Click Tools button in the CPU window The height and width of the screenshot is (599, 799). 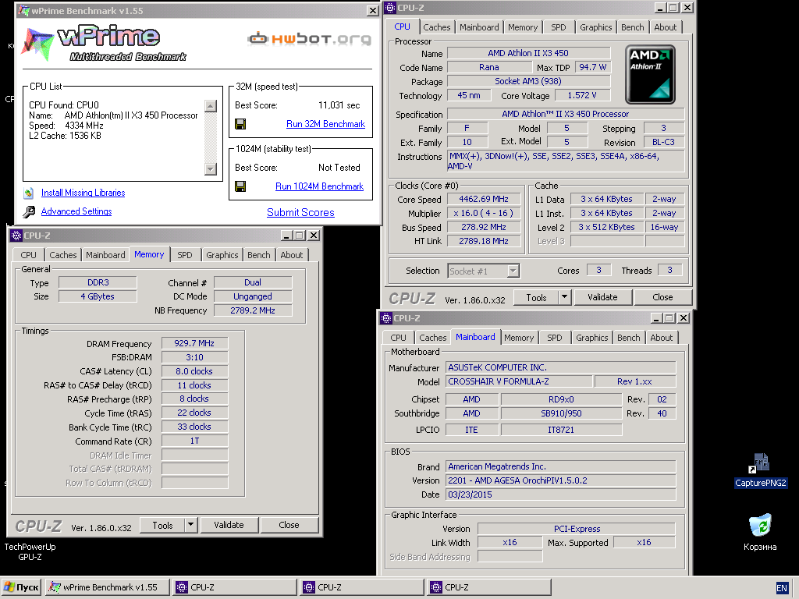tap(536, 297)
